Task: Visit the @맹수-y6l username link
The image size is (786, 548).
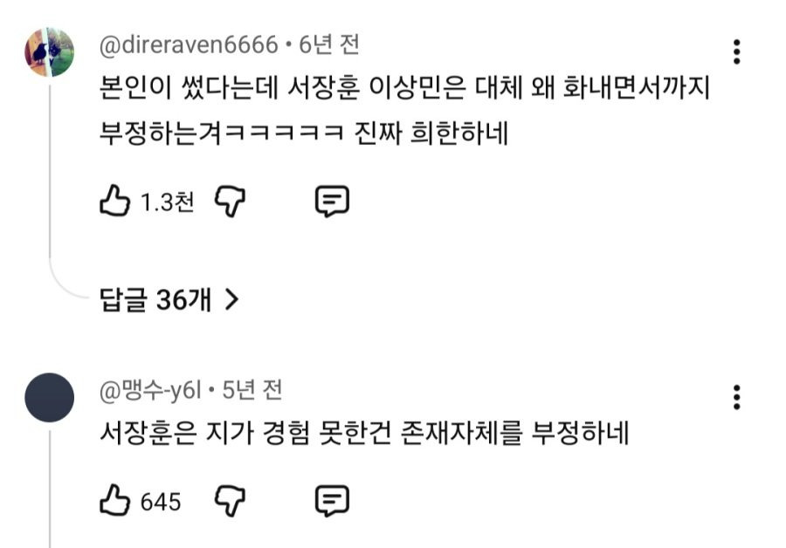Action: pos(150,390)
